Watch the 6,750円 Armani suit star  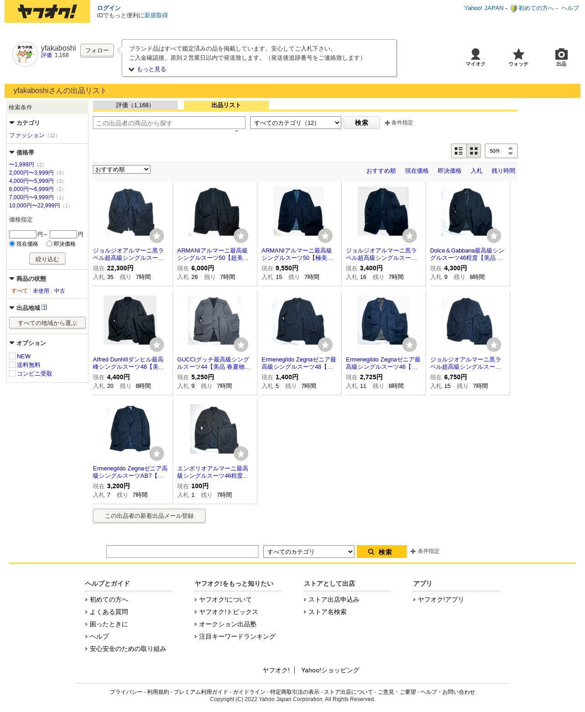494,345
